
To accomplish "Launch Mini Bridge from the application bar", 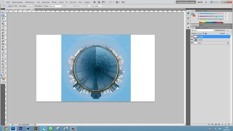I will click(x=99, y=2).
